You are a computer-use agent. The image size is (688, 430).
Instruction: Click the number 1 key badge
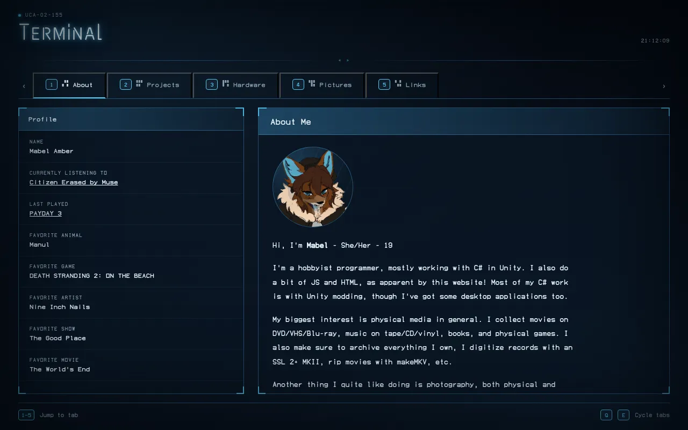(52, 84)
